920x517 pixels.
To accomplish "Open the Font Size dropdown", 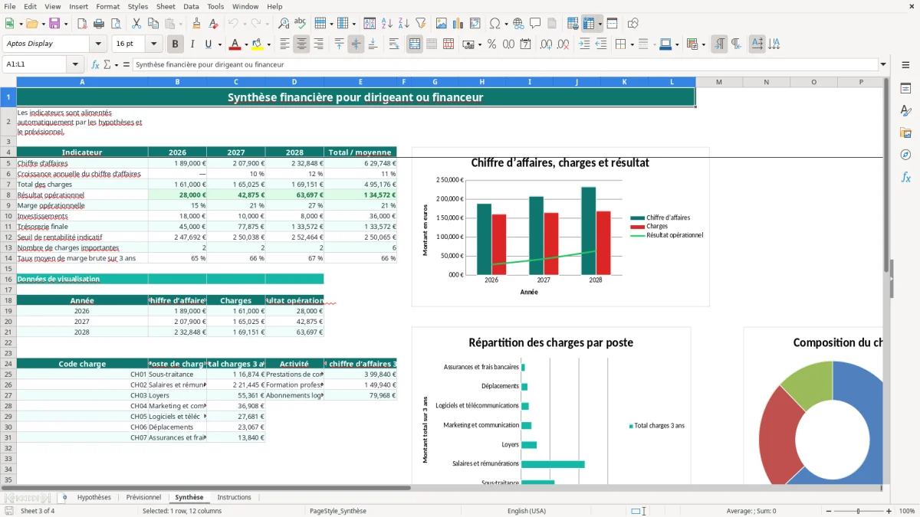I will [153, 44].
